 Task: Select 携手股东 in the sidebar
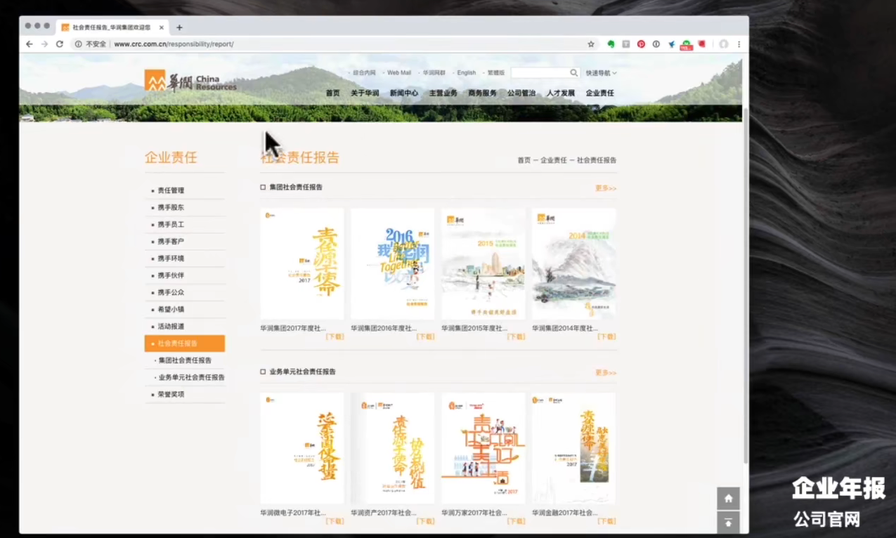point(171,207)
